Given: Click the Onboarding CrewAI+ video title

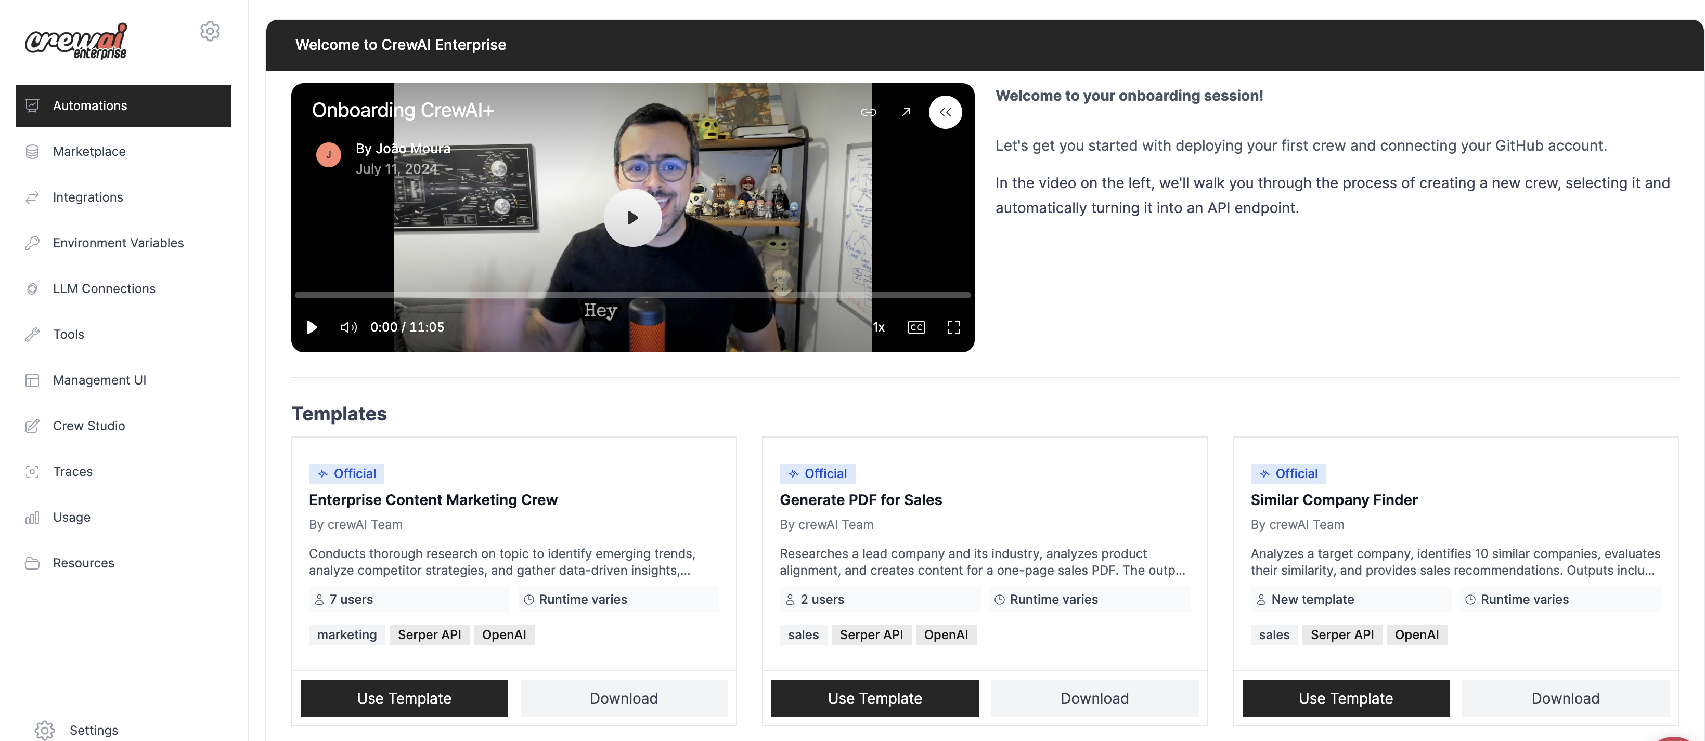Looking at the screenshot, I should (x=403, y=110).
